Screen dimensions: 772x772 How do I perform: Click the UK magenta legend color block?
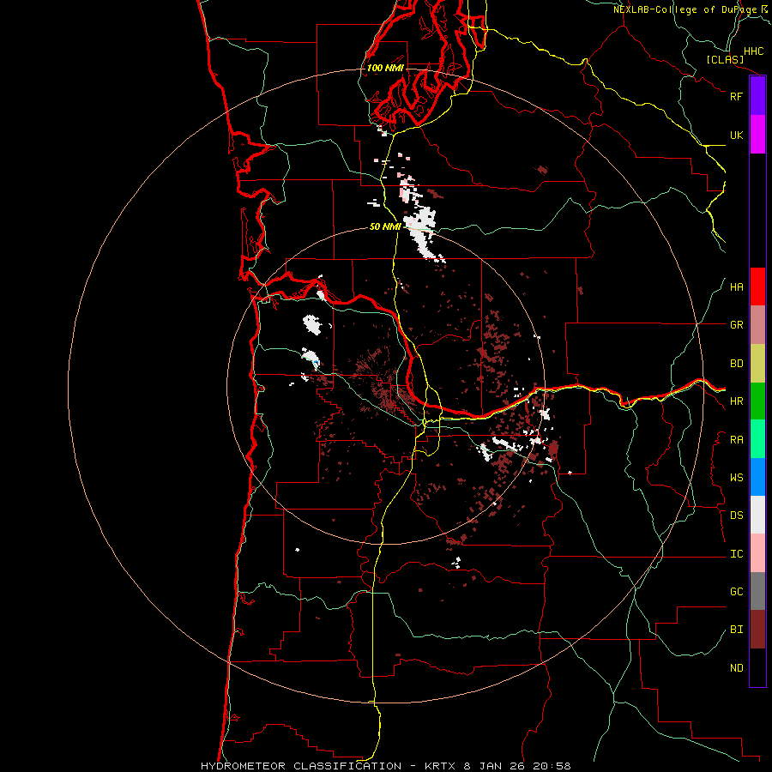click(x=757, y=135)
